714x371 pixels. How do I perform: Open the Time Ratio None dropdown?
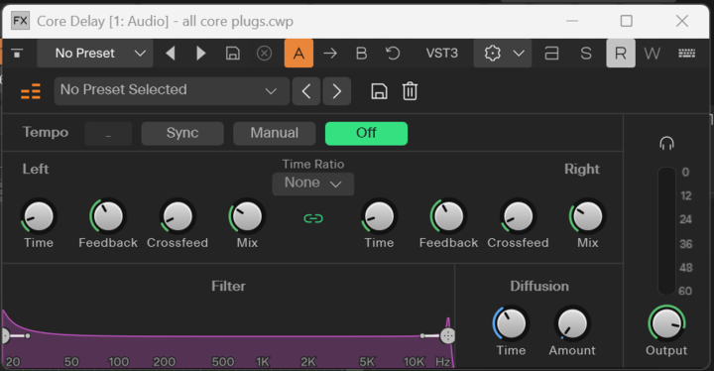pyautogui.click(x=312, y=184)
